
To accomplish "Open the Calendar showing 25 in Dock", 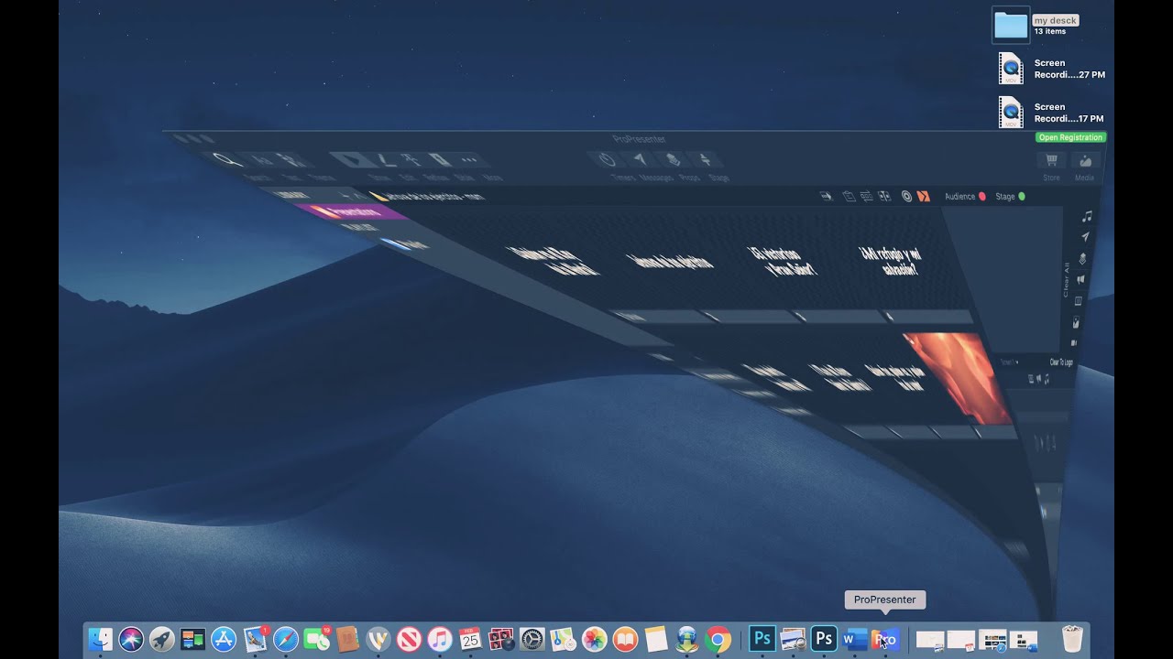I will point(470,639).
